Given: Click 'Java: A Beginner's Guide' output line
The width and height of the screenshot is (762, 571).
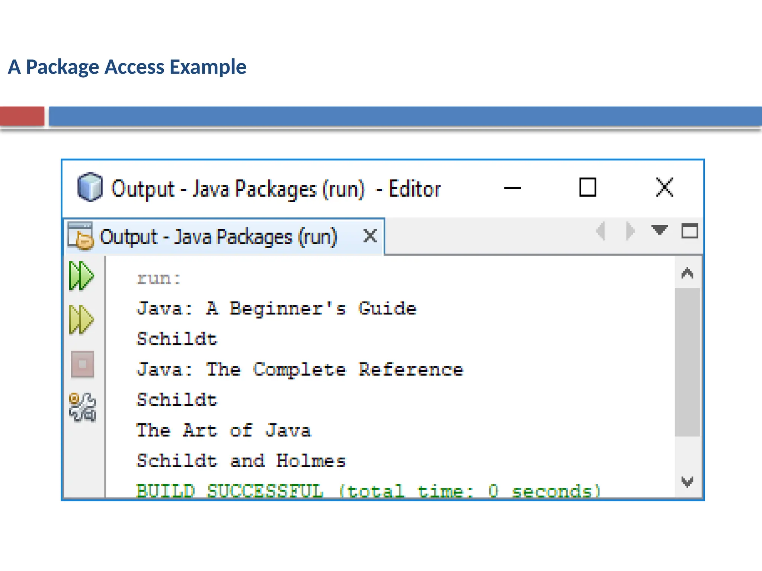Looking at the screenshot, I should click(276, 309).
